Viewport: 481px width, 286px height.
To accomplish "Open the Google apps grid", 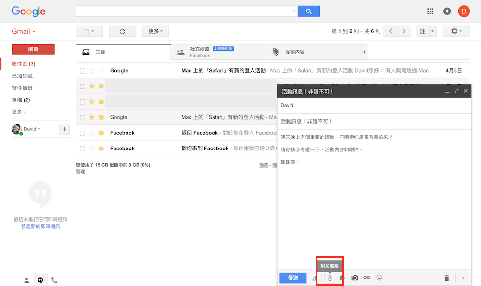I will point(430,11).
